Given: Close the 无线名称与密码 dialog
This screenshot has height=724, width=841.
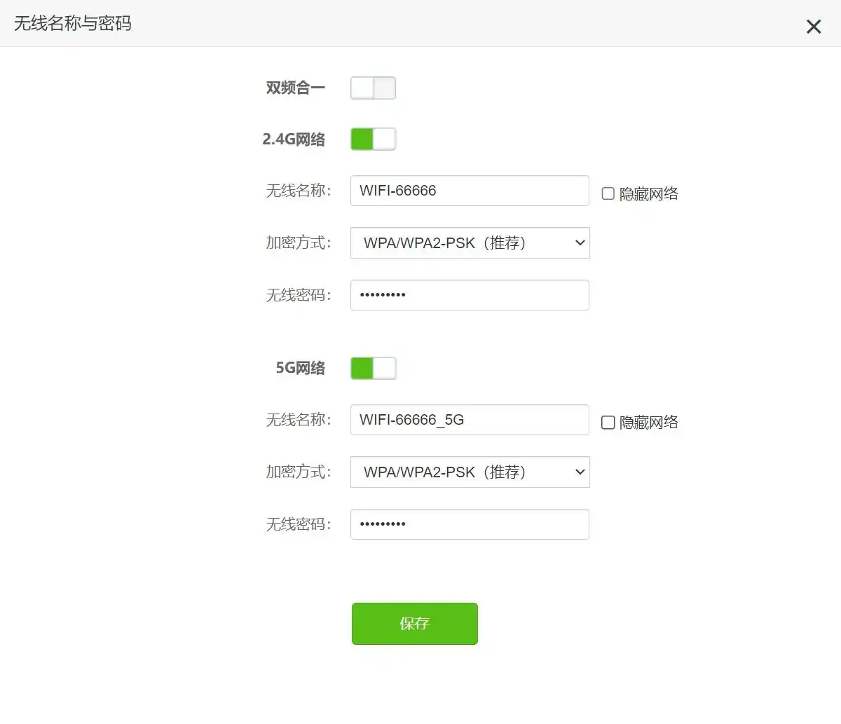Looking at the screenshot, I should click(x=813, y=27).
